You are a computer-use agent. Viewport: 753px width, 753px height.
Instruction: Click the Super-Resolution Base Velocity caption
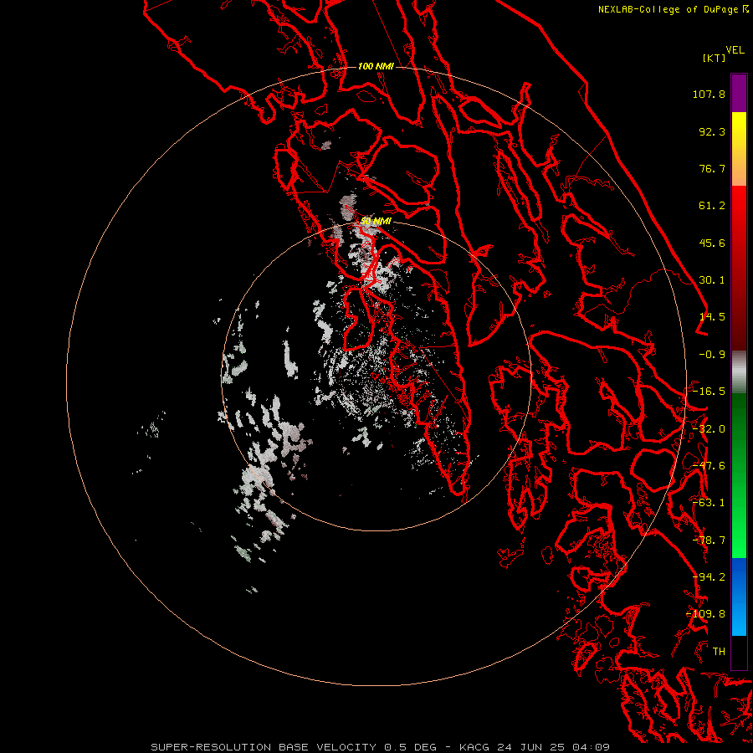[381, 747]
